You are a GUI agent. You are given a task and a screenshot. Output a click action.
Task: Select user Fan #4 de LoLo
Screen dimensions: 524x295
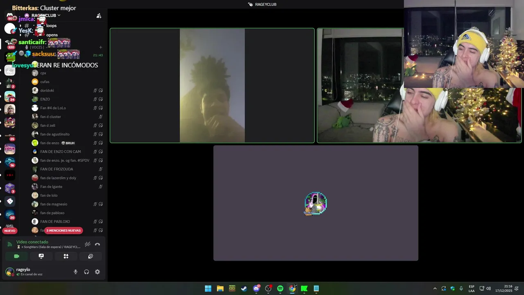[67, 108]
